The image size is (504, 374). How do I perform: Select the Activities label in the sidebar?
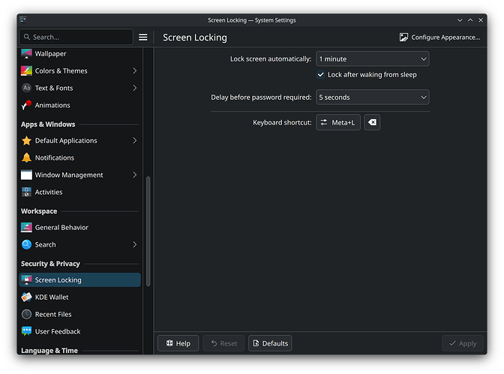coord(49,192)
